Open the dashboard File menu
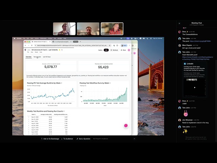The image size is (217, 163). click(x=28, y=52)
